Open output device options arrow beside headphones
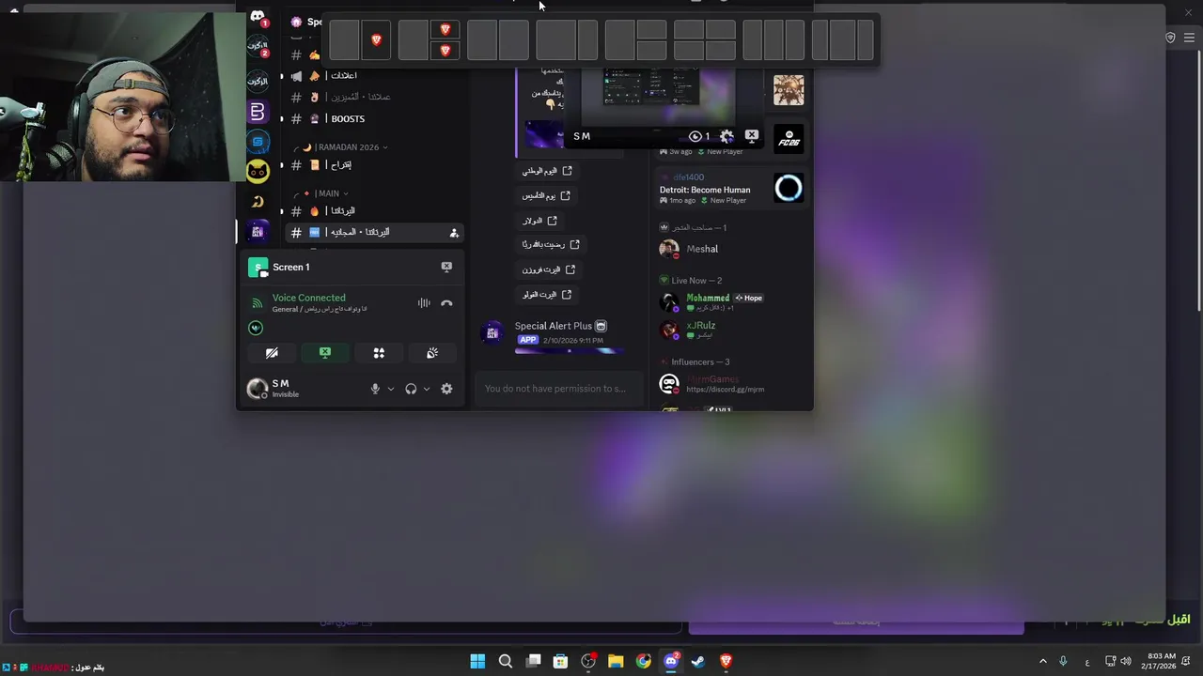Viewport: 1203px width, 676px height. (427, 389)
